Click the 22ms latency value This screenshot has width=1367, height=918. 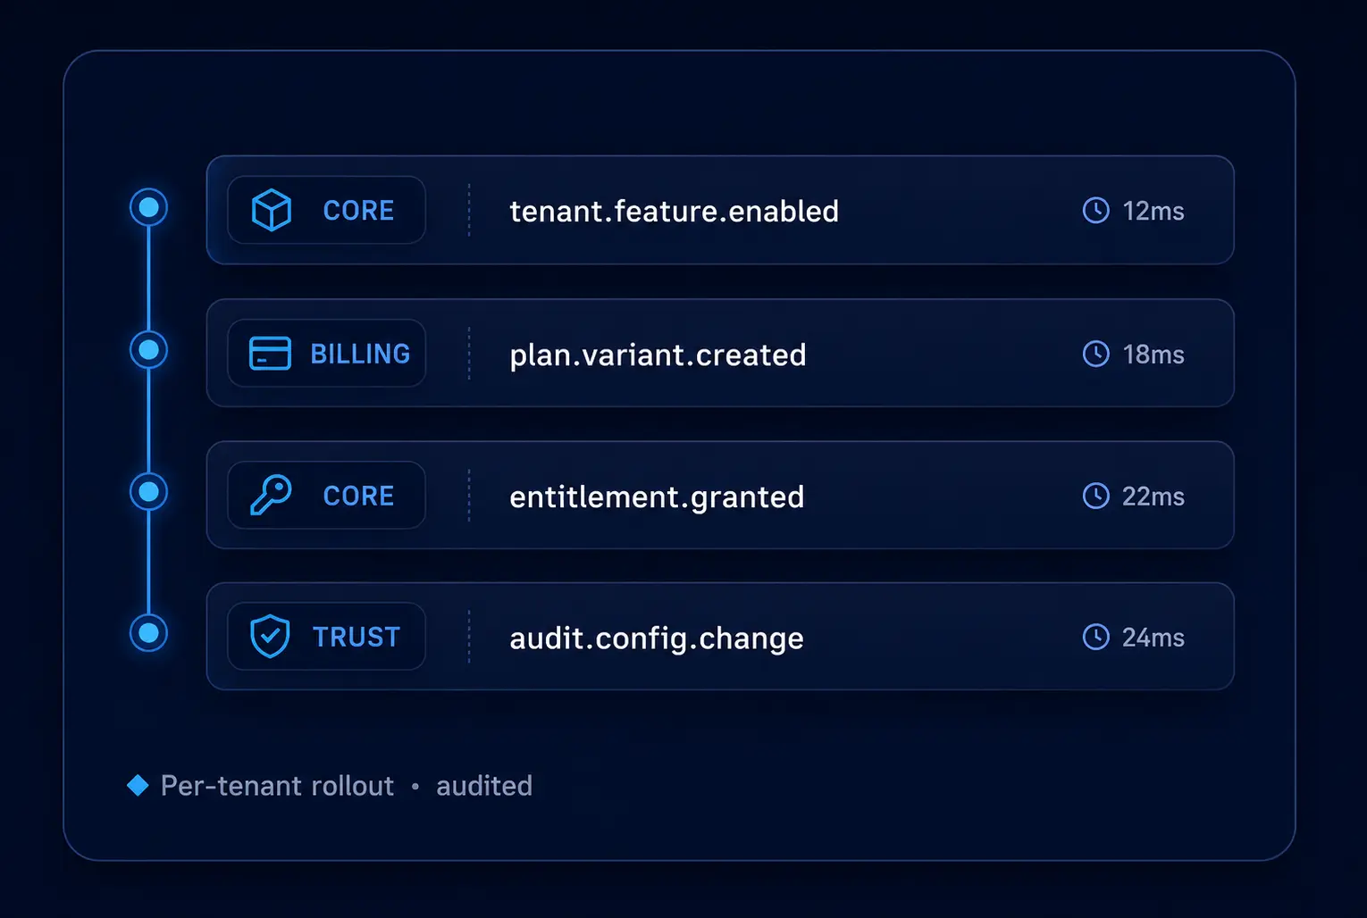click(1153, 497)
